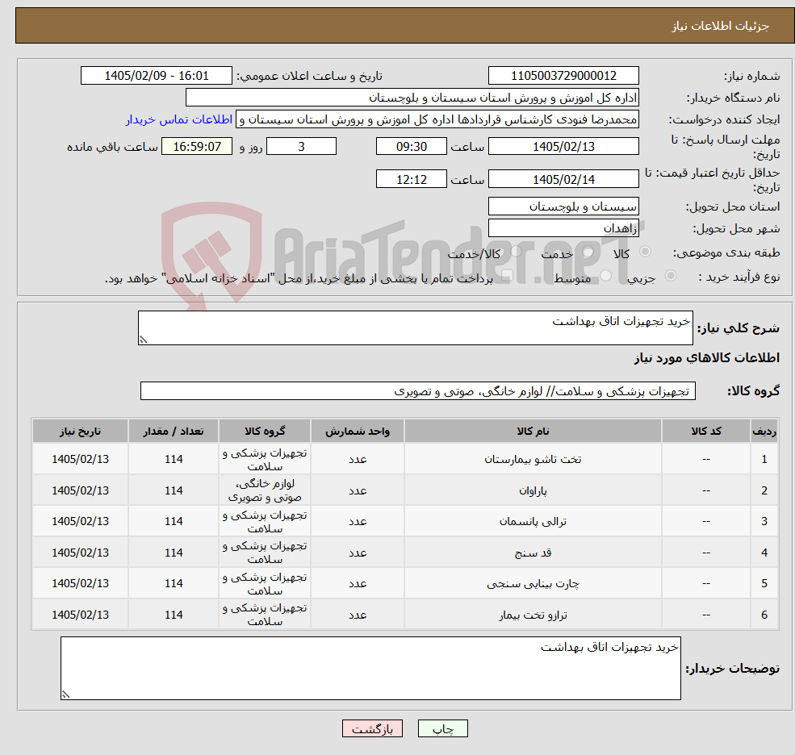Screen dimensions: 795x755
Task: Click remaining days field showing 3
Action: coord(301,147)
